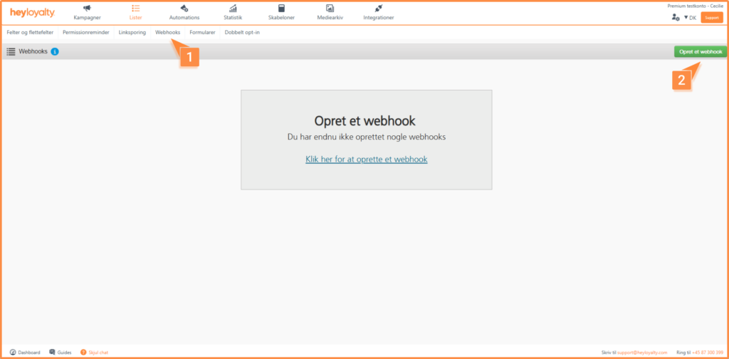Go to Automations gear icon
Viewport: 729px width, 359px height.
coord(184,9)
